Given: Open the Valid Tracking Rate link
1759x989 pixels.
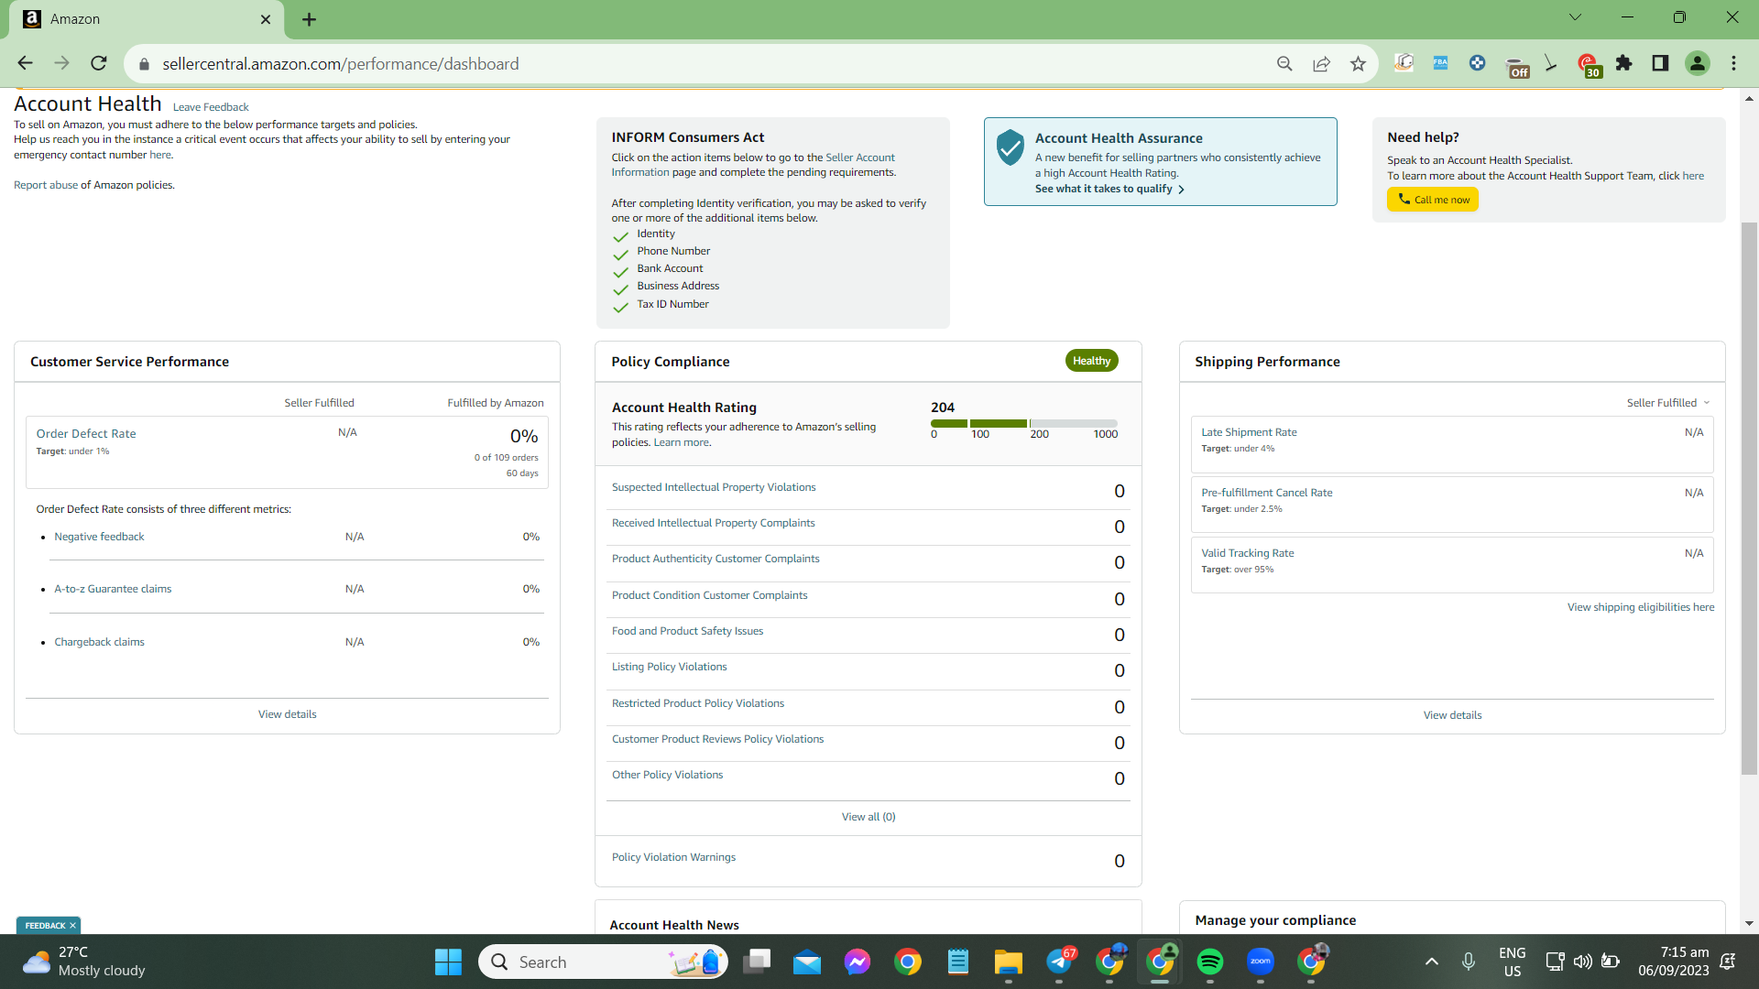Looking at the screenshot, I should click(1248, 553).
